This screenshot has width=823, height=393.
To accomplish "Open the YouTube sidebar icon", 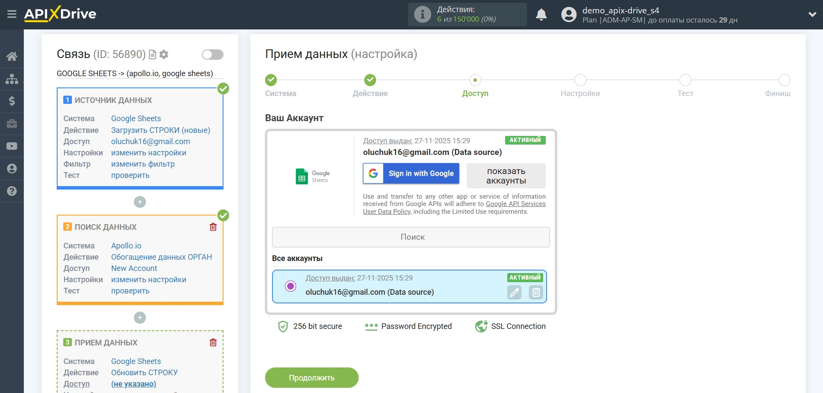I will tap(12, 146).
